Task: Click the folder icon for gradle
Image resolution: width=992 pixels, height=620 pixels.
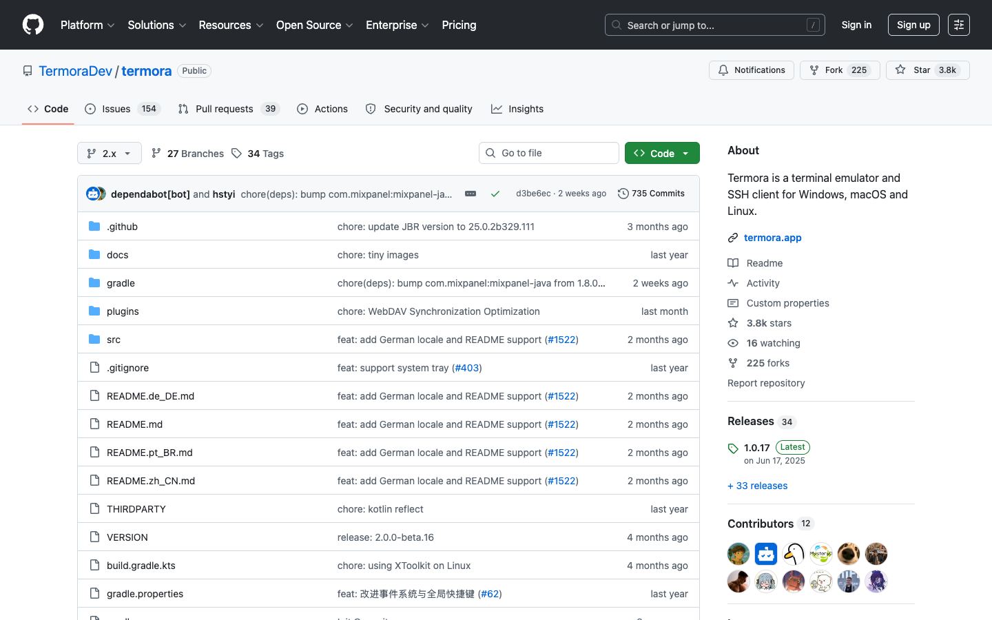Action: tap(94, 283)
